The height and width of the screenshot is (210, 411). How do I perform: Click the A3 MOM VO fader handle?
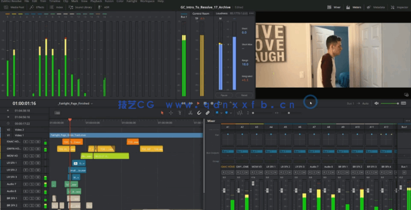pos(253,184)
